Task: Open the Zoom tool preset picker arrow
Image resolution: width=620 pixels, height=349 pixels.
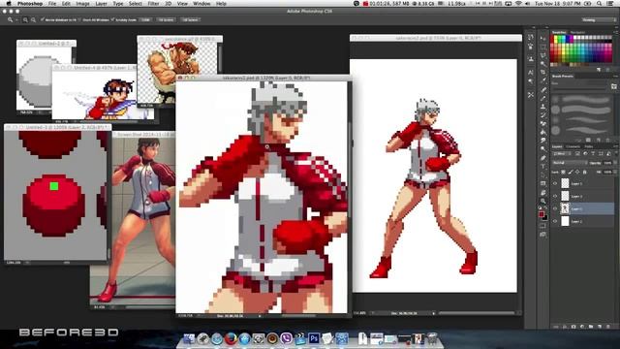Action: point(16,19)
